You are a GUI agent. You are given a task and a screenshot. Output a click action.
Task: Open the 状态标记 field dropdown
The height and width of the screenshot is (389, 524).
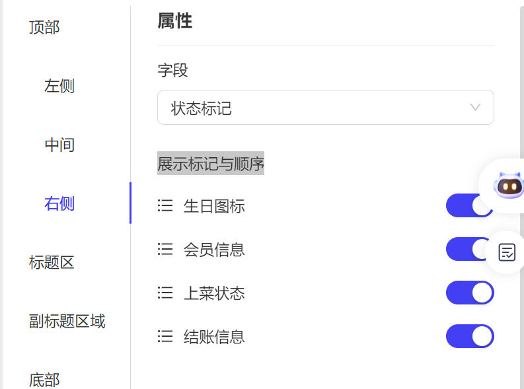[326, 107]
